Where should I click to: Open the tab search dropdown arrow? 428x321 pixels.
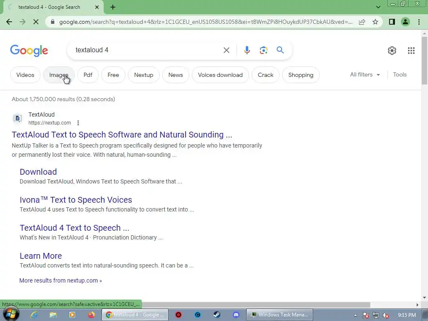click(x=378, y=7)
